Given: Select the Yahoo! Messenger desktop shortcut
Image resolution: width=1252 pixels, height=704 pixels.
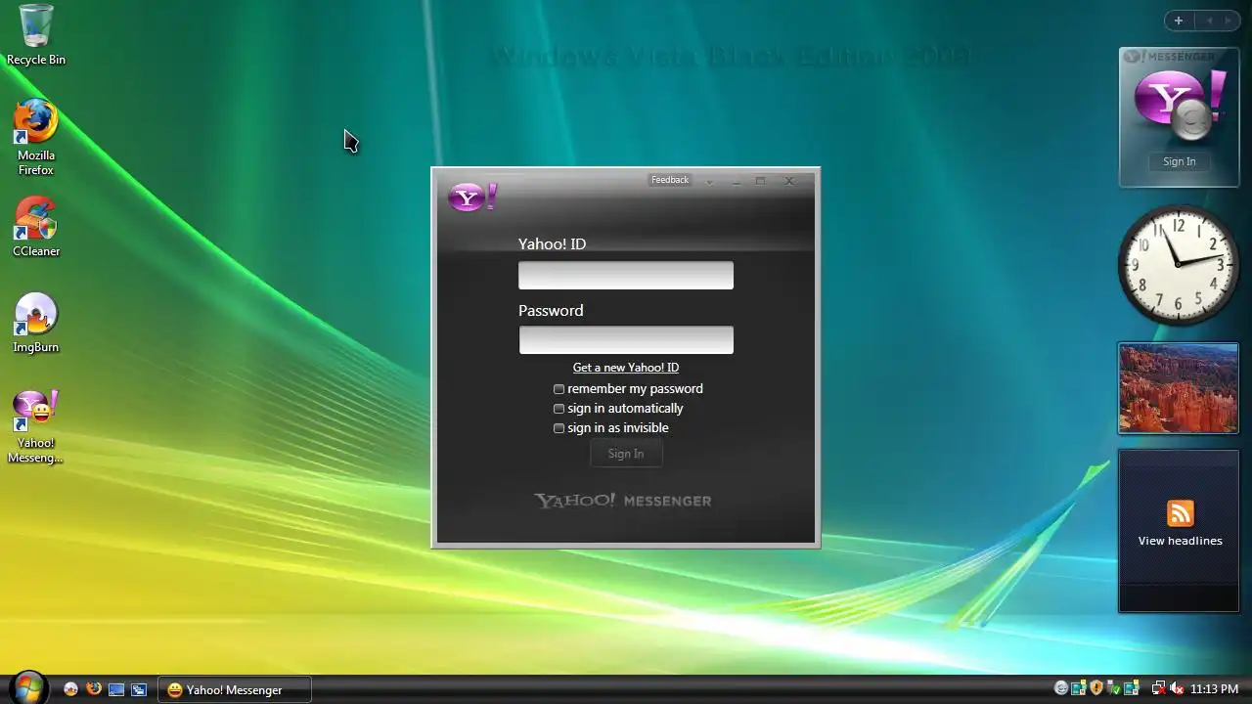Looking at the screenshot, I should (x=36, y=427).
